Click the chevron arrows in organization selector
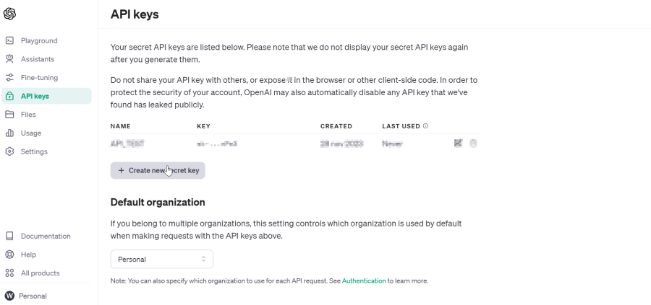Image resolution: width=651 pixels, height=305 pixels. [x=203, y=259]
